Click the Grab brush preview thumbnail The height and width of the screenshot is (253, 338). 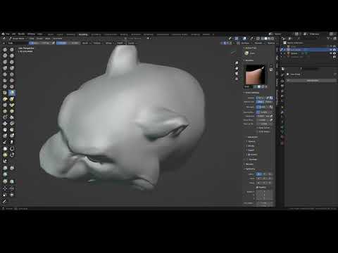256,74
